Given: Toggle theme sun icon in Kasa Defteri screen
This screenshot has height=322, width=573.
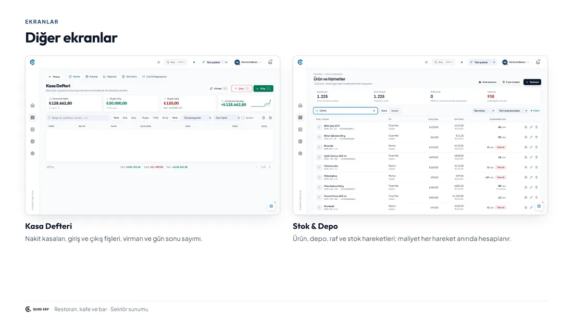Looking at the screenshot, I should pos(158,62).
